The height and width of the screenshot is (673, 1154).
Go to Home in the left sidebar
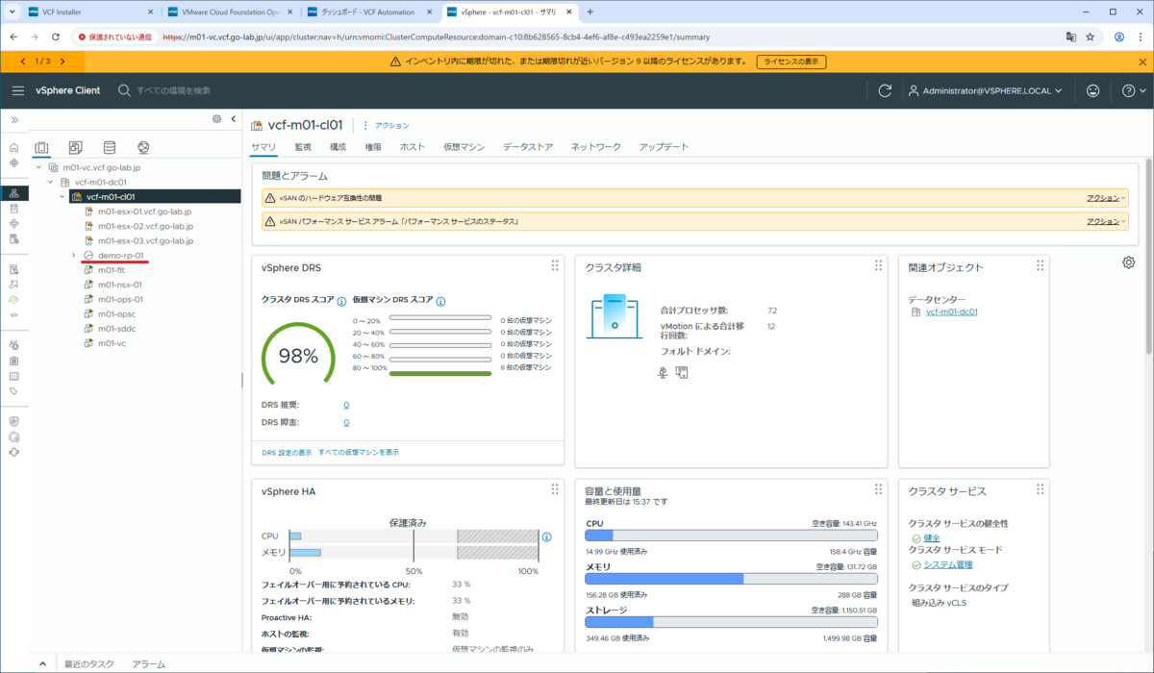click(x=14, y=147)
